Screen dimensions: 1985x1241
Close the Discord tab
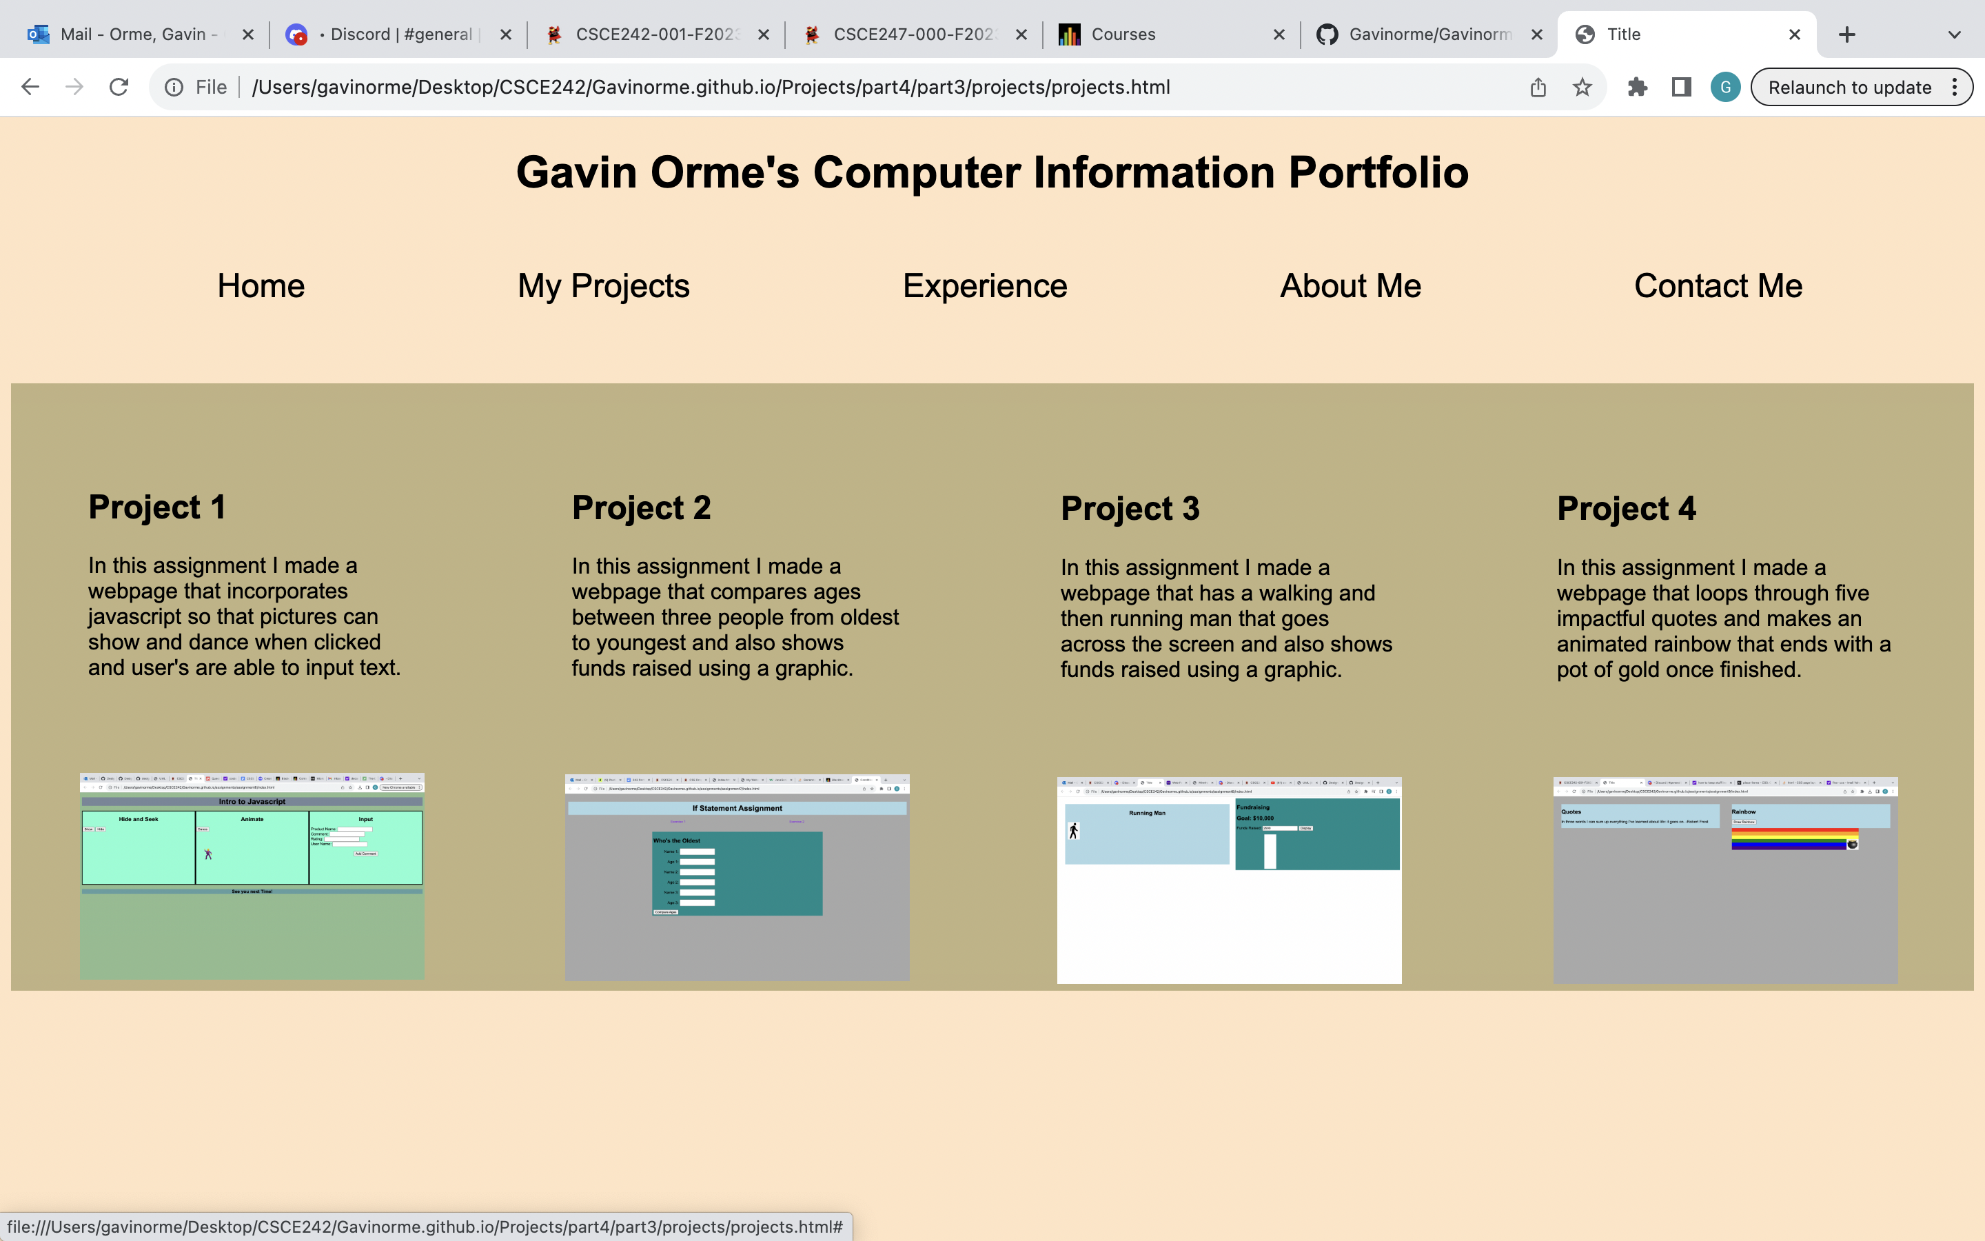[x=506, y=34]
